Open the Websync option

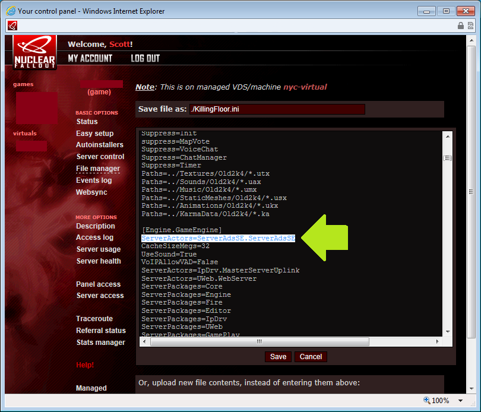click(91, 192)
